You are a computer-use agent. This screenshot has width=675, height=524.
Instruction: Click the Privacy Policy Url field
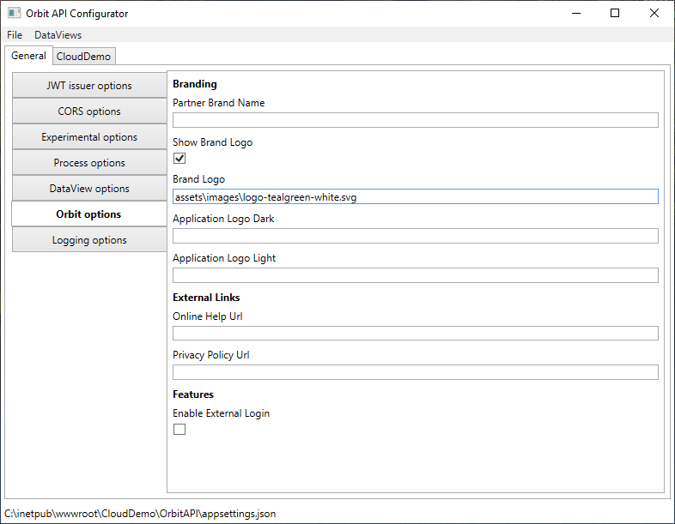pos(416,372)
